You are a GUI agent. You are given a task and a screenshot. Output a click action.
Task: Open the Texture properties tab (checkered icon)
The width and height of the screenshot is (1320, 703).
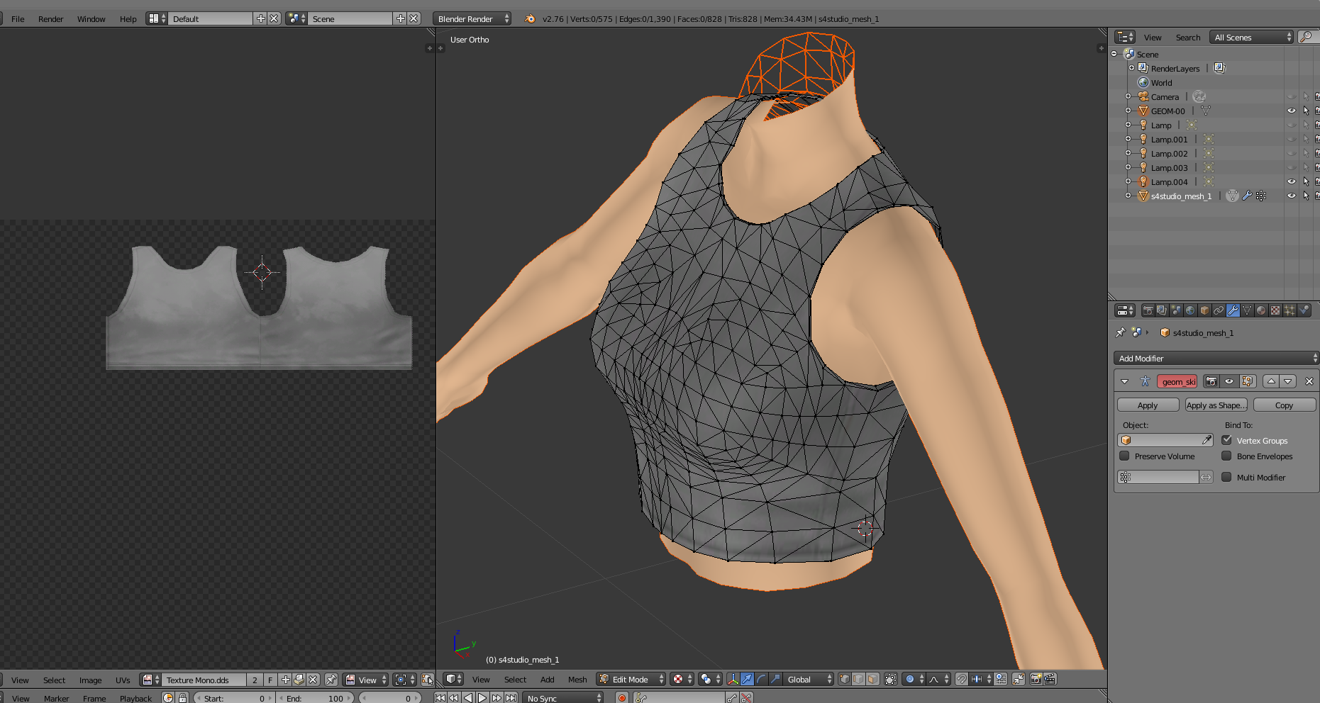(1274, 310)
